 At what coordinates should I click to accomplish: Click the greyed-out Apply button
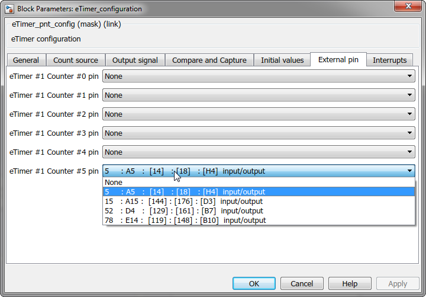(x=398, y=283)
